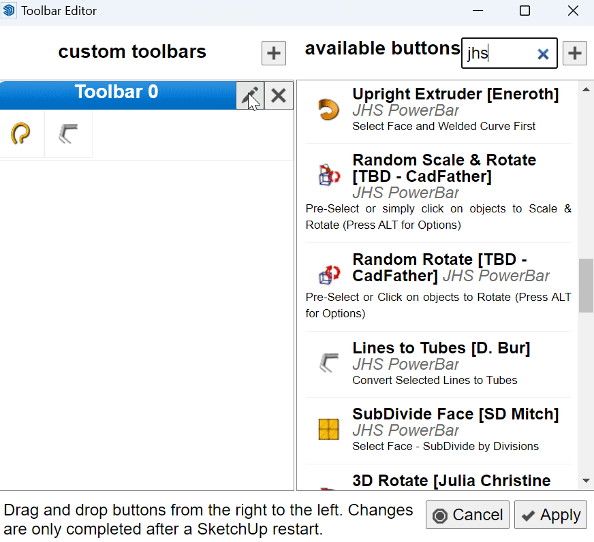
Task: Delete Toolbar 0 with its X button
Action: 279,95
